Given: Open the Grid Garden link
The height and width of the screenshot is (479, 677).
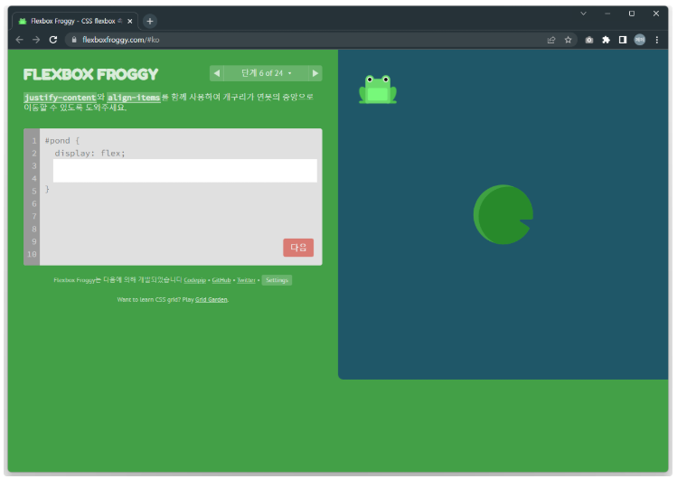Looking at the screenshot, I should tap(212, 299).
